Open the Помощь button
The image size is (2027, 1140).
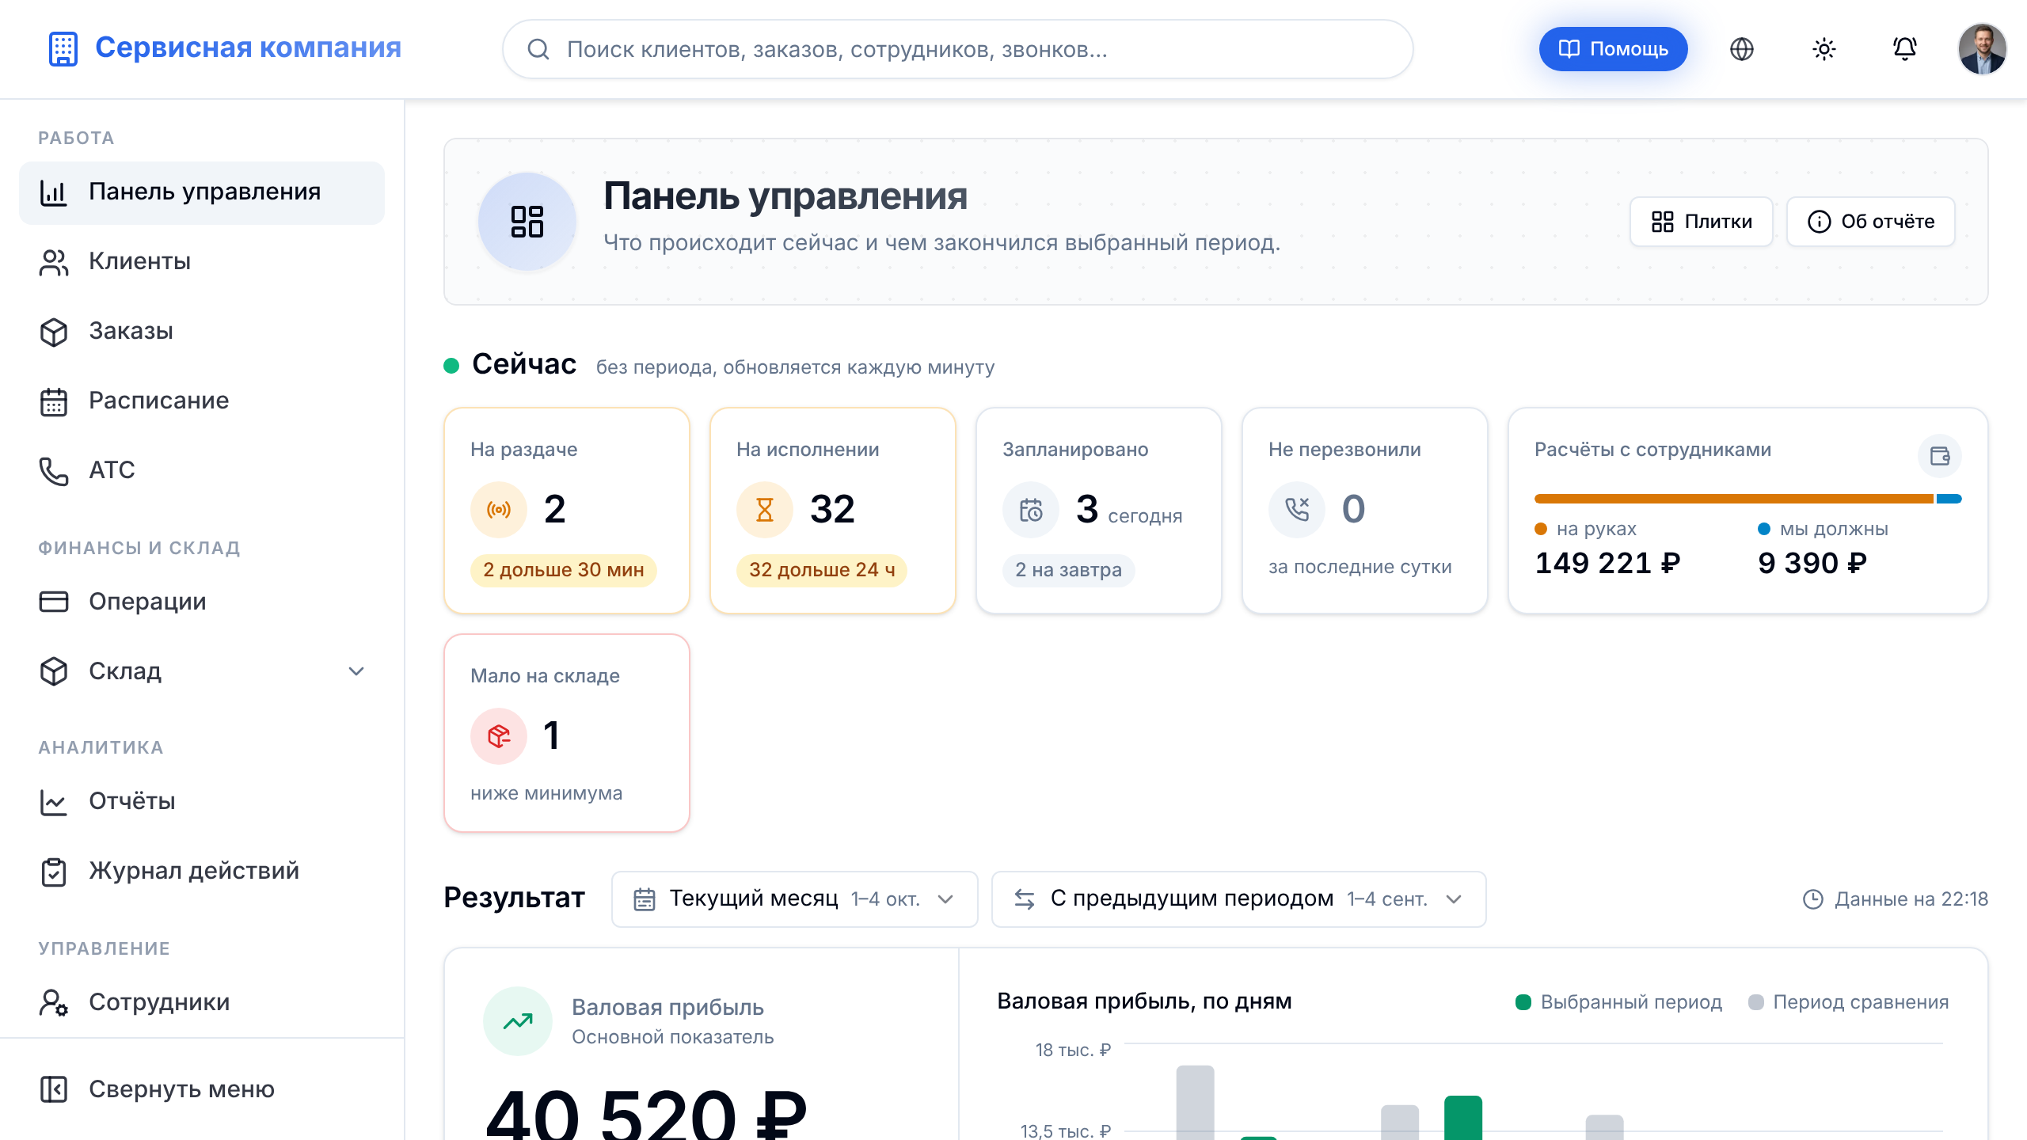tap(1613, 49)
